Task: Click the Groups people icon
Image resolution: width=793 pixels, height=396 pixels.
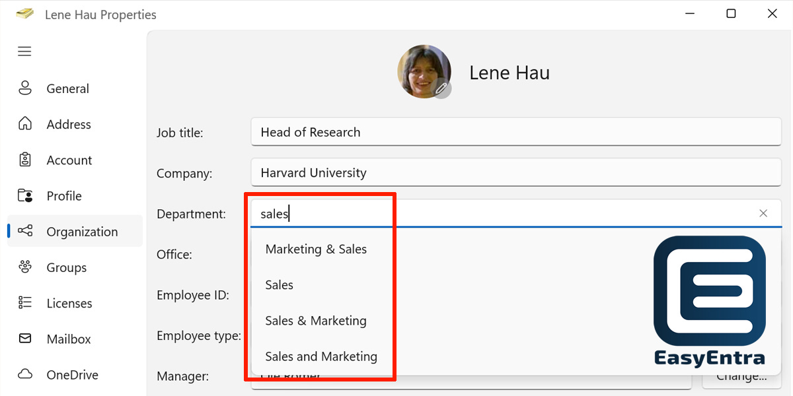Action: pyautogui.click(x=25, y=267)
